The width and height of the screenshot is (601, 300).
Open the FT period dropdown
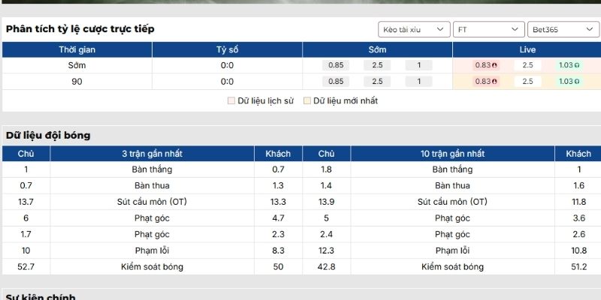[x=489, y=29]
